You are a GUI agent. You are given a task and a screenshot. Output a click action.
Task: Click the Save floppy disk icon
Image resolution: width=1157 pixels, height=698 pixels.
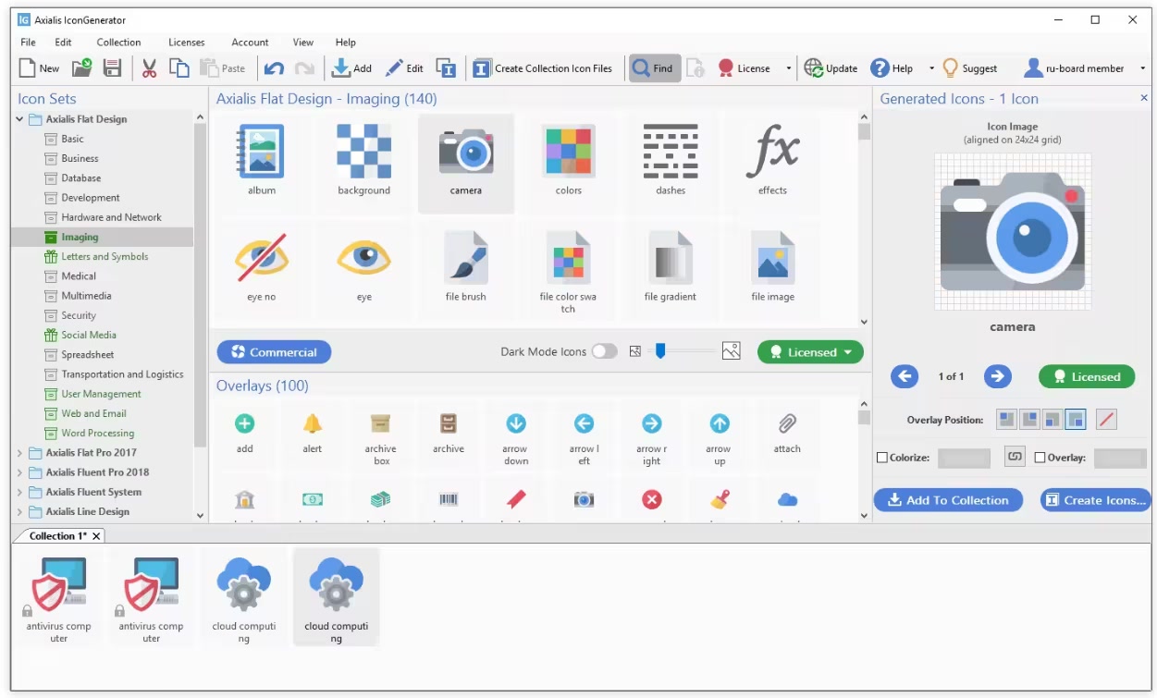112,68
